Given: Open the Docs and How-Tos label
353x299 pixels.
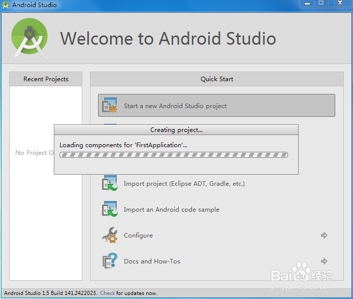Looking at the screenshot, I should coord(152,261).
